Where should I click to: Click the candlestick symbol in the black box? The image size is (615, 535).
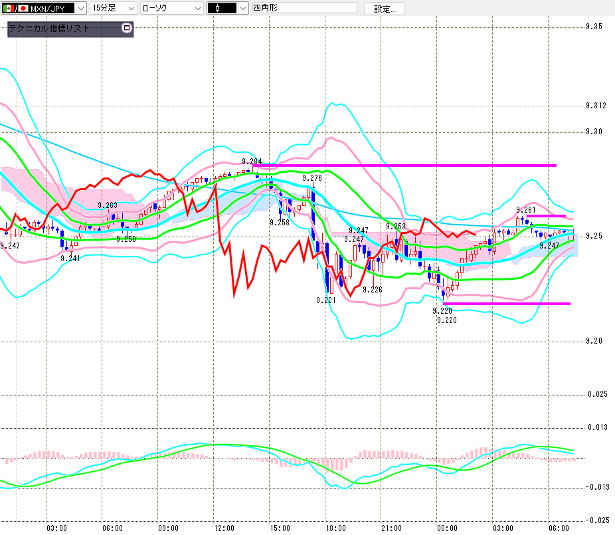tap(218, 8)
